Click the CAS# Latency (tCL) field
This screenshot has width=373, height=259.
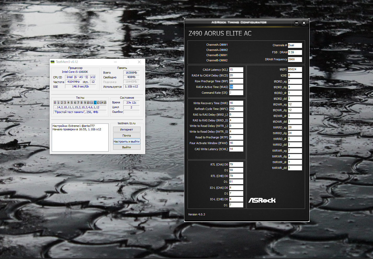236,70
